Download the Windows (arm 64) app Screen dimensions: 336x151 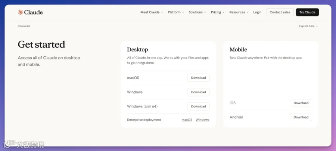click(x=199, y=106)
